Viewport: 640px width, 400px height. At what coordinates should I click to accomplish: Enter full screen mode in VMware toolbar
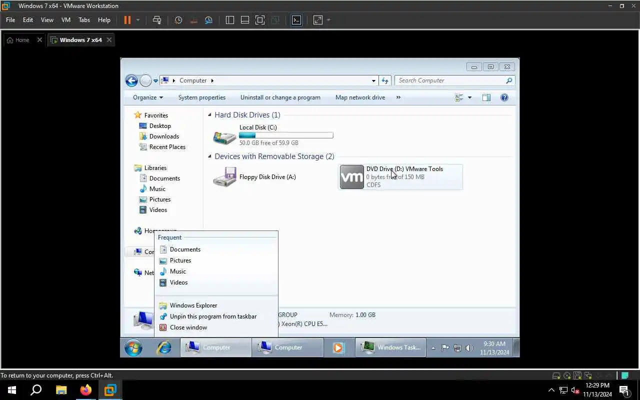coord(260,20)
